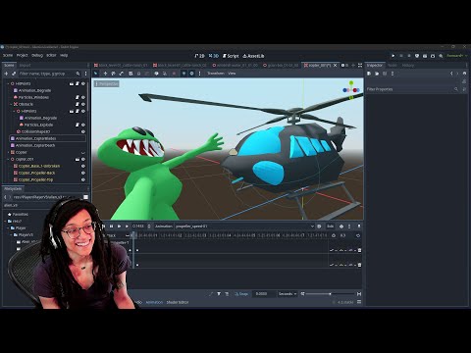471x353 pixels.
Task: Select the Select Mode arrow tool
Action: pos(96,74)
